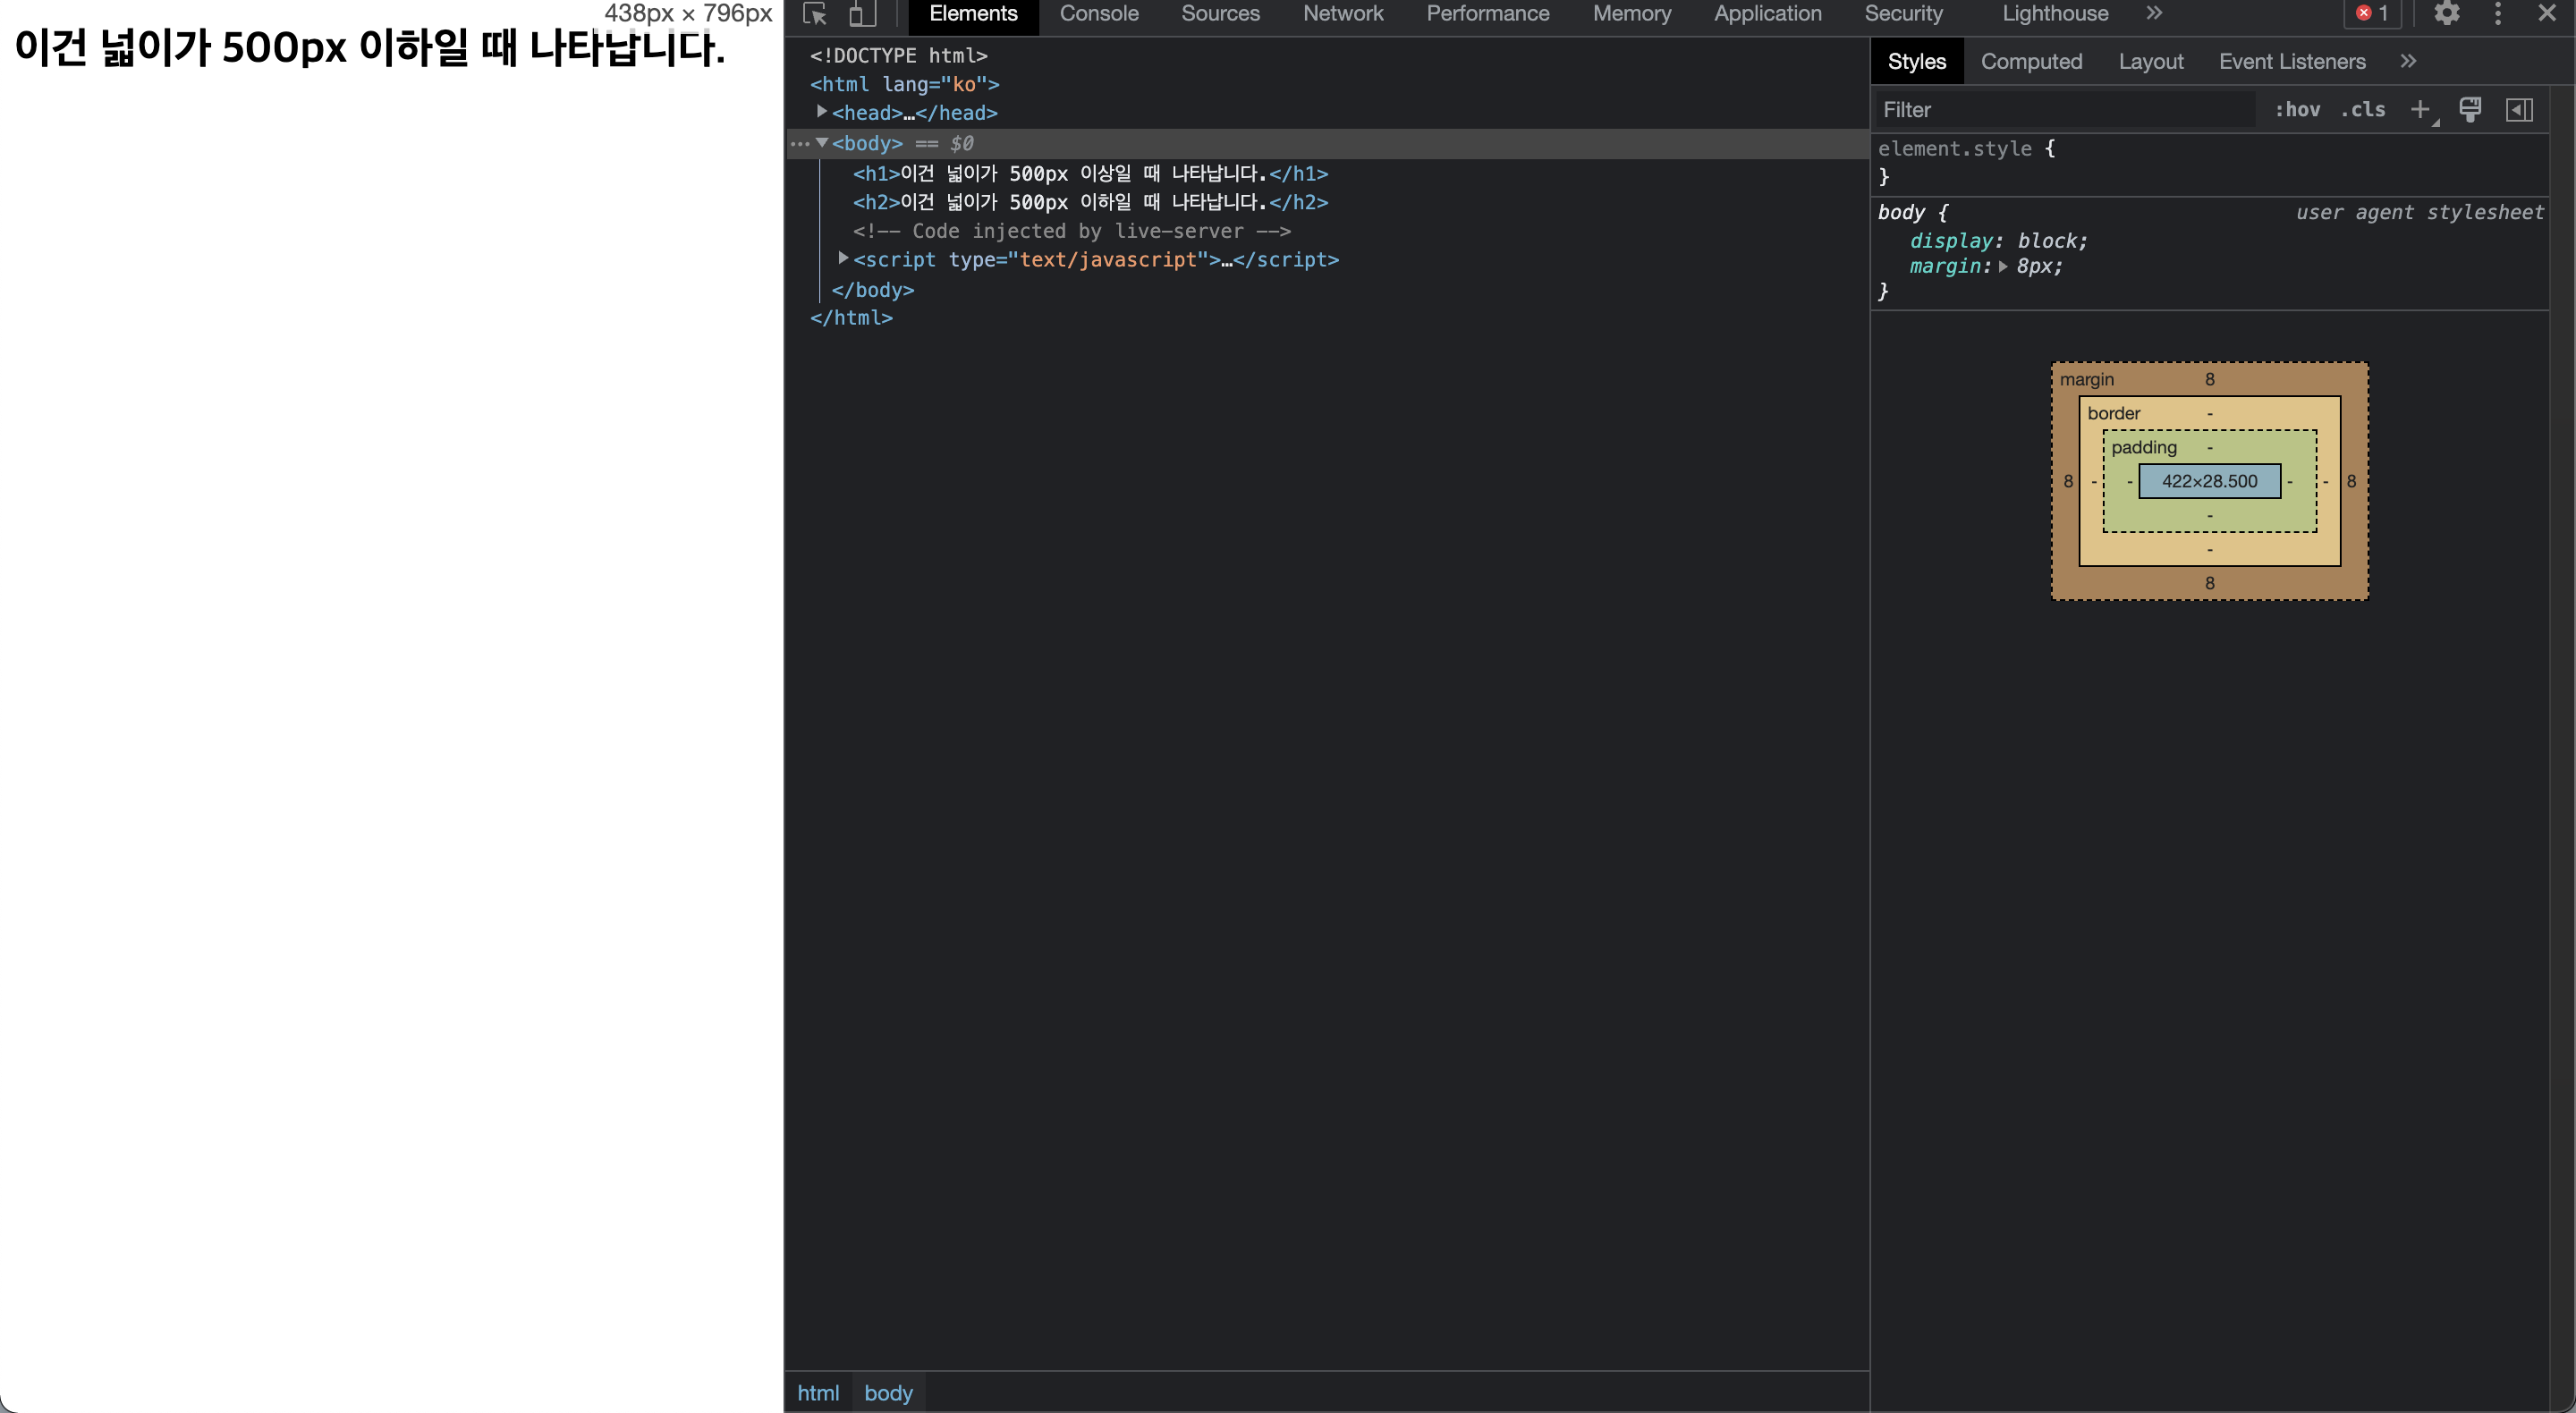The height and width of the screenshot is (1413, 2576).
Task: Open the Computed styles tab
Action: click(x=2031, y=62)
